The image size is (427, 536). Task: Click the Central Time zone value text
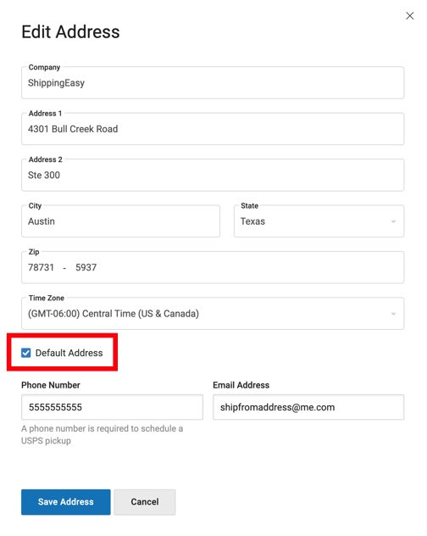point(114,314)
